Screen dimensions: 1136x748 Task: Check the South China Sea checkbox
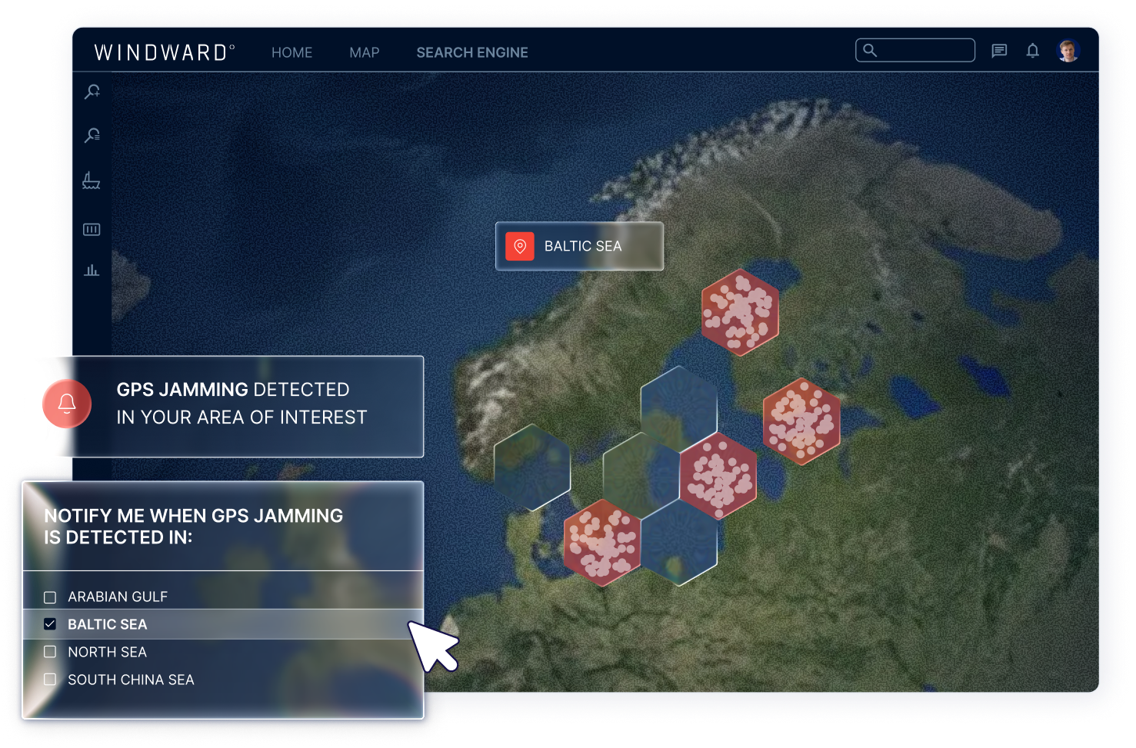[x=50, y=680]
